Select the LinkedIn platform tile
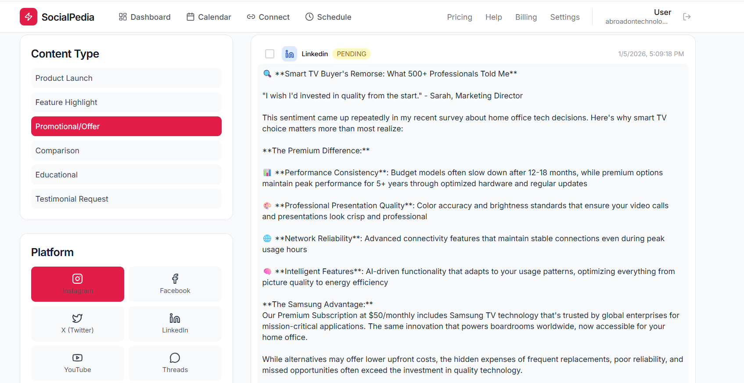This screenshot has width=744, height=383. coord(175,324)
